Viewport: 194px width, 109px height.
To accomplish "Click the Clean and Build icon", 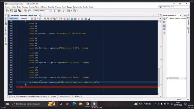I will click(59, 11).
